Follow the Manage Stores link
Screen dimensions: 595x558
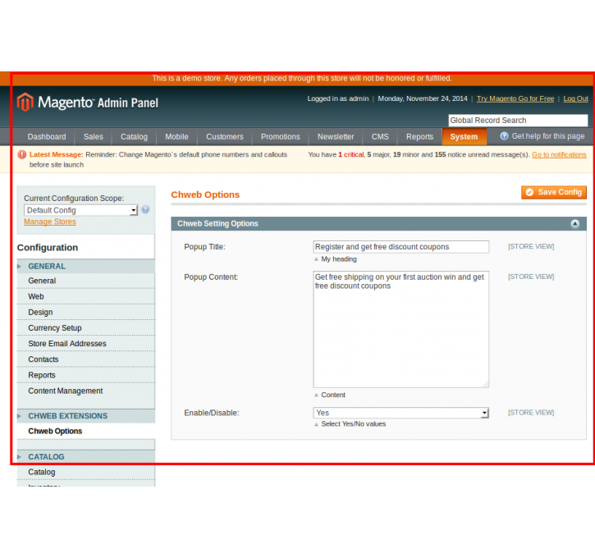click(50, 222)
